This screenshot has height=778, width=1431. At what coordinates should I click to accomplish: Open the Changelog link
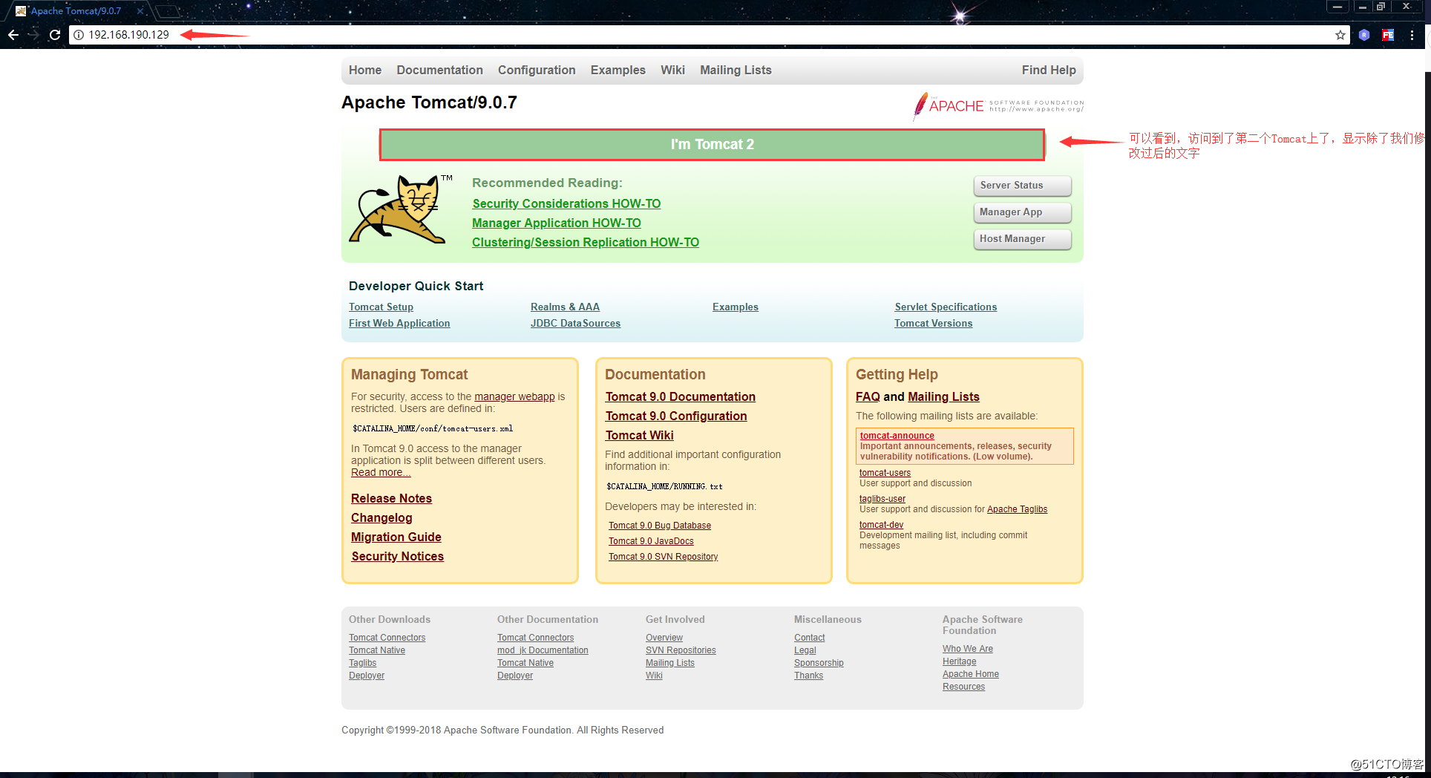[382, 517]
